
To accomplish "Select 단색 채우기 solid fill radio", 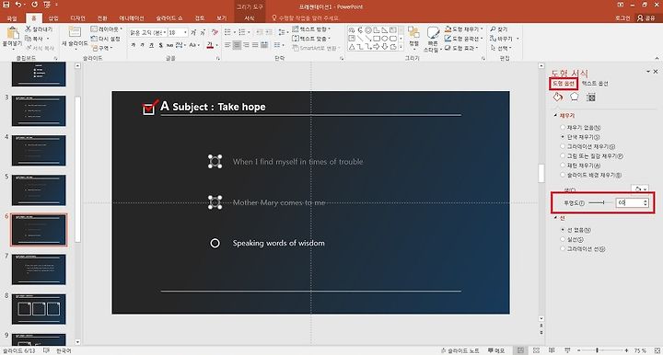I will coord(563,137).
